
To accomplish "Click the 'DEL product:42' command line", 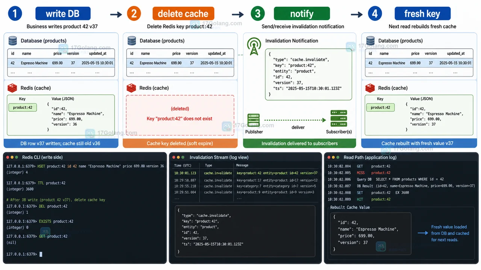I will (x=37, y=206).
